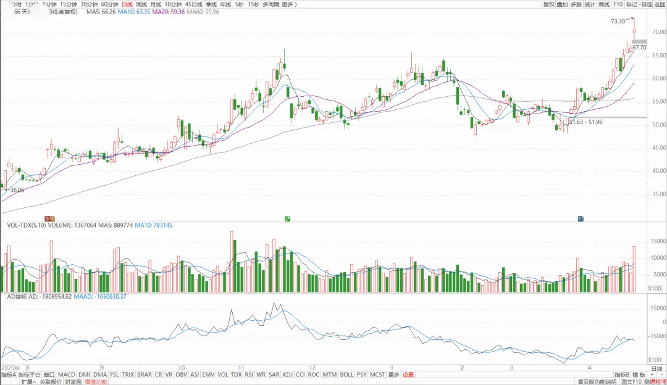
Task: Open the 指标A indicator selector
Action: (9, 375)
